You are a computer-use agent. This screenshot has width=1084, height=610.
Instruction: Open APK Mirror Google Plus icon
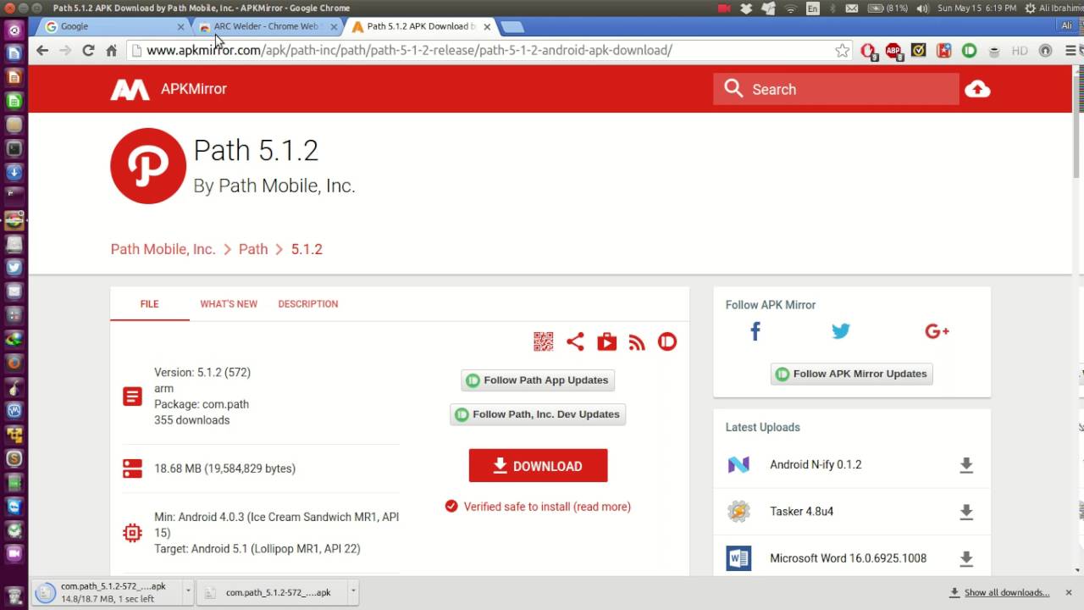click(937, 331)
